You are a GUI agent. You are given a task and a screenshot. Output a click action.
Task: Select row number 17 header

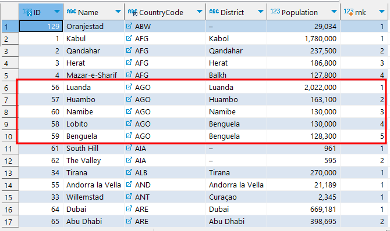tap(10, 221)
